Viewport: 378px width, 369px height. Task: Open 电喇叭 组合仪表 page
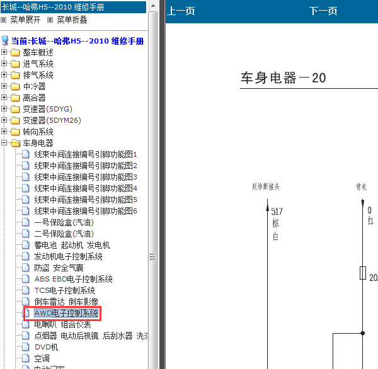click(62, 324)
